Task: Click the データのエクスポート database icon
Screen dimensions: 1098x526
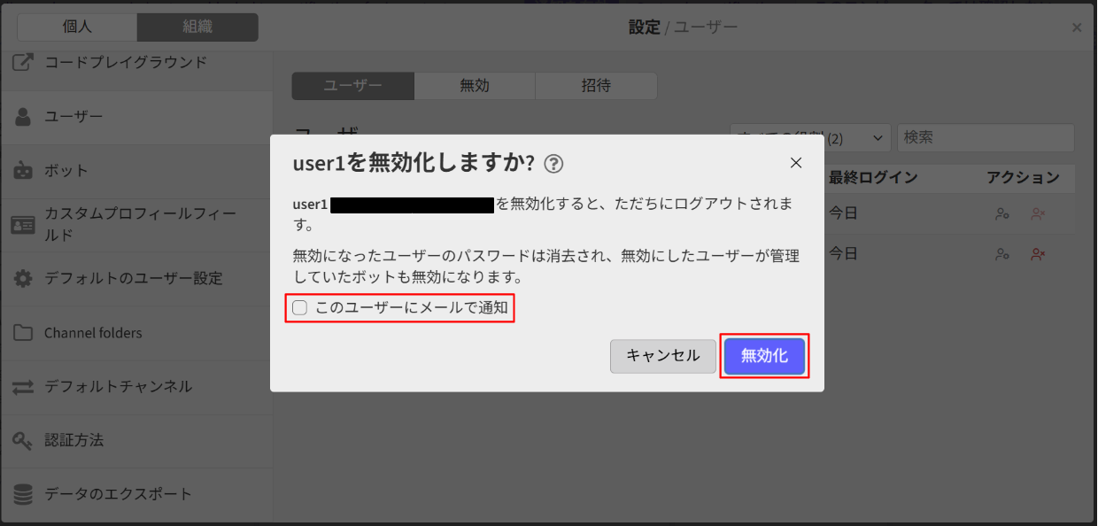Action: pyautogui.click(x=21, y=494)
